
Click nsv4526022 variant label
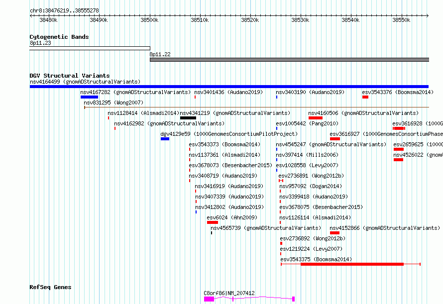coord(418,155)
